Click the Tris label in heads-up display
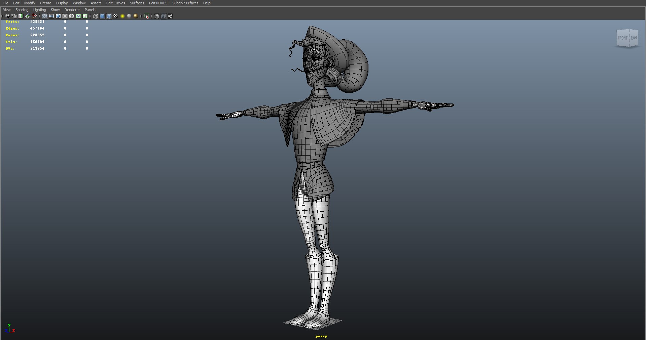 (11, 42)
